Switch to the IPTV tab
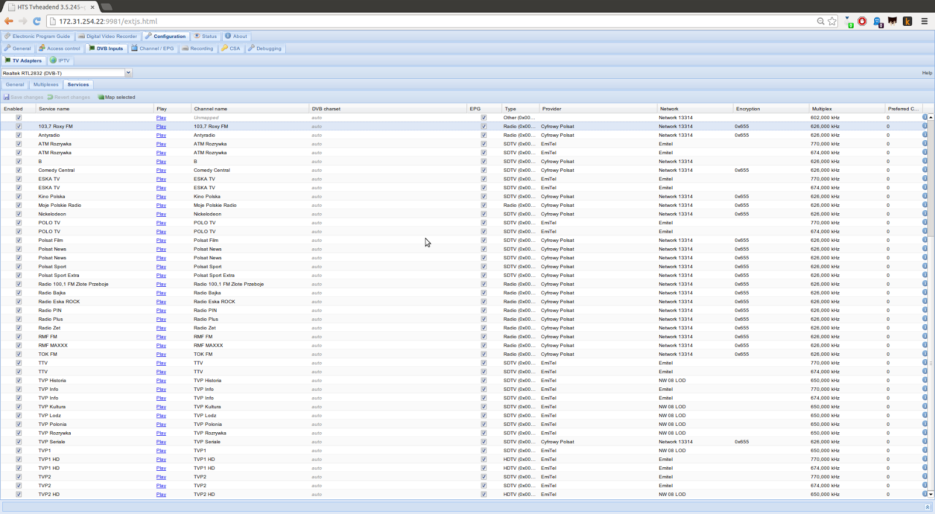 click(x=60, y=61)
